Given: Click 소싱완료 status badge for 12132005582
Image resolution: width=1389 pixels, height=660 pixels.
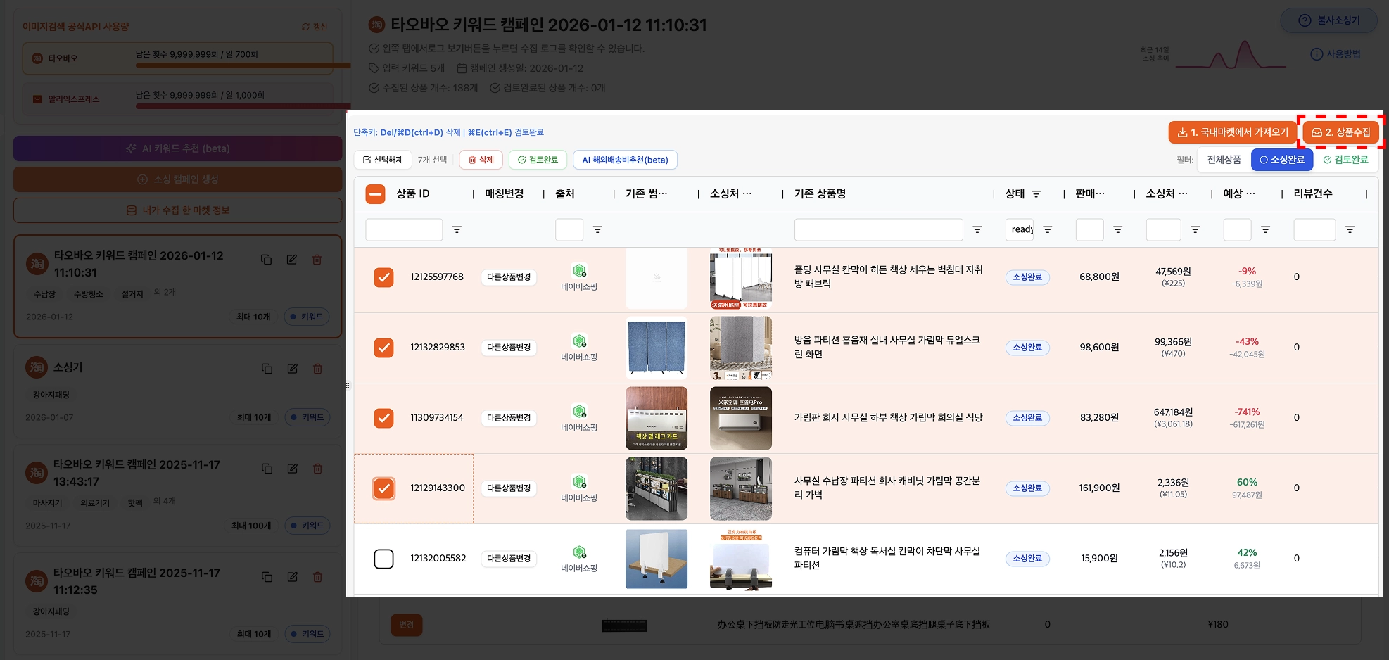Looking at the screenshot, I should (x=1027, y=559).
